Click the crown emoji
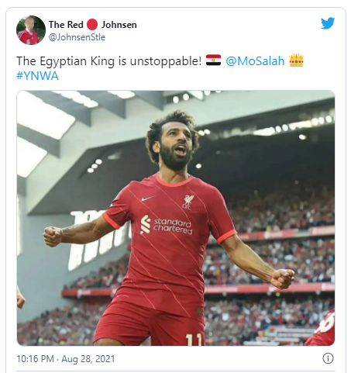Viewport: 351px width, 373px height. [296, 60]
